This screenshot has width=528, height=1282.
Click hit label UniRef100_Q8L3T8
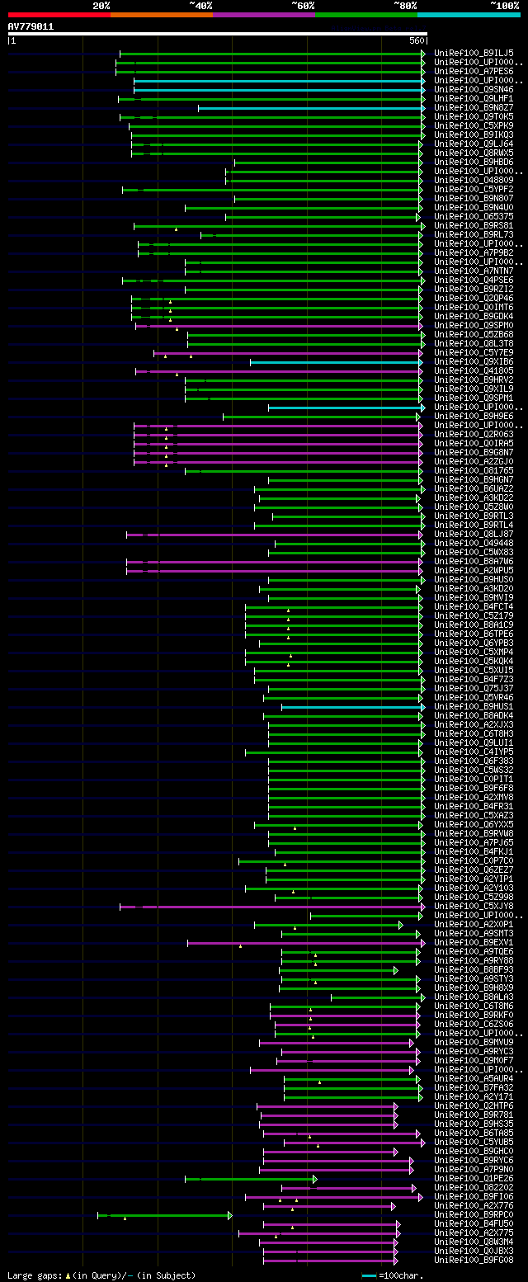click(x=474, y=343)
